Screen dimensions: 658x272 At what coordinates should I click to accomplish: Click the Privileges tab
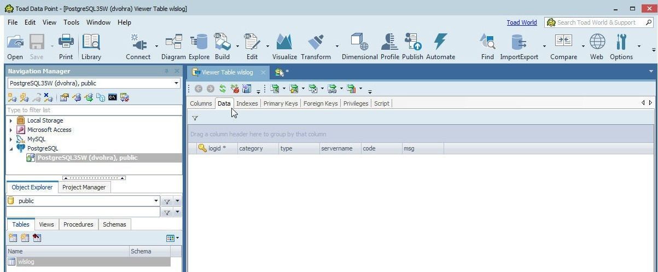coord(356,103)
